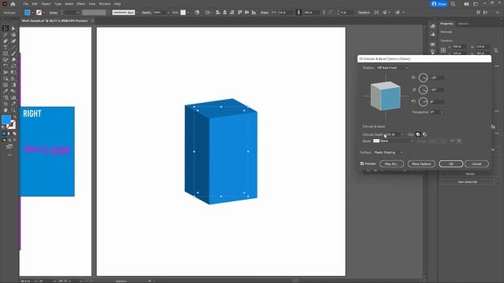
Task: Open the search magnifier in top bar
Action: click(453, 4)
